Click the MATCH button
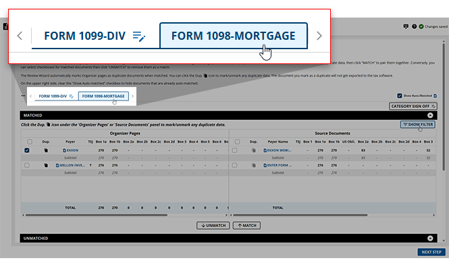The width and height of the screenshot is (449, 275). click(246, 225)
